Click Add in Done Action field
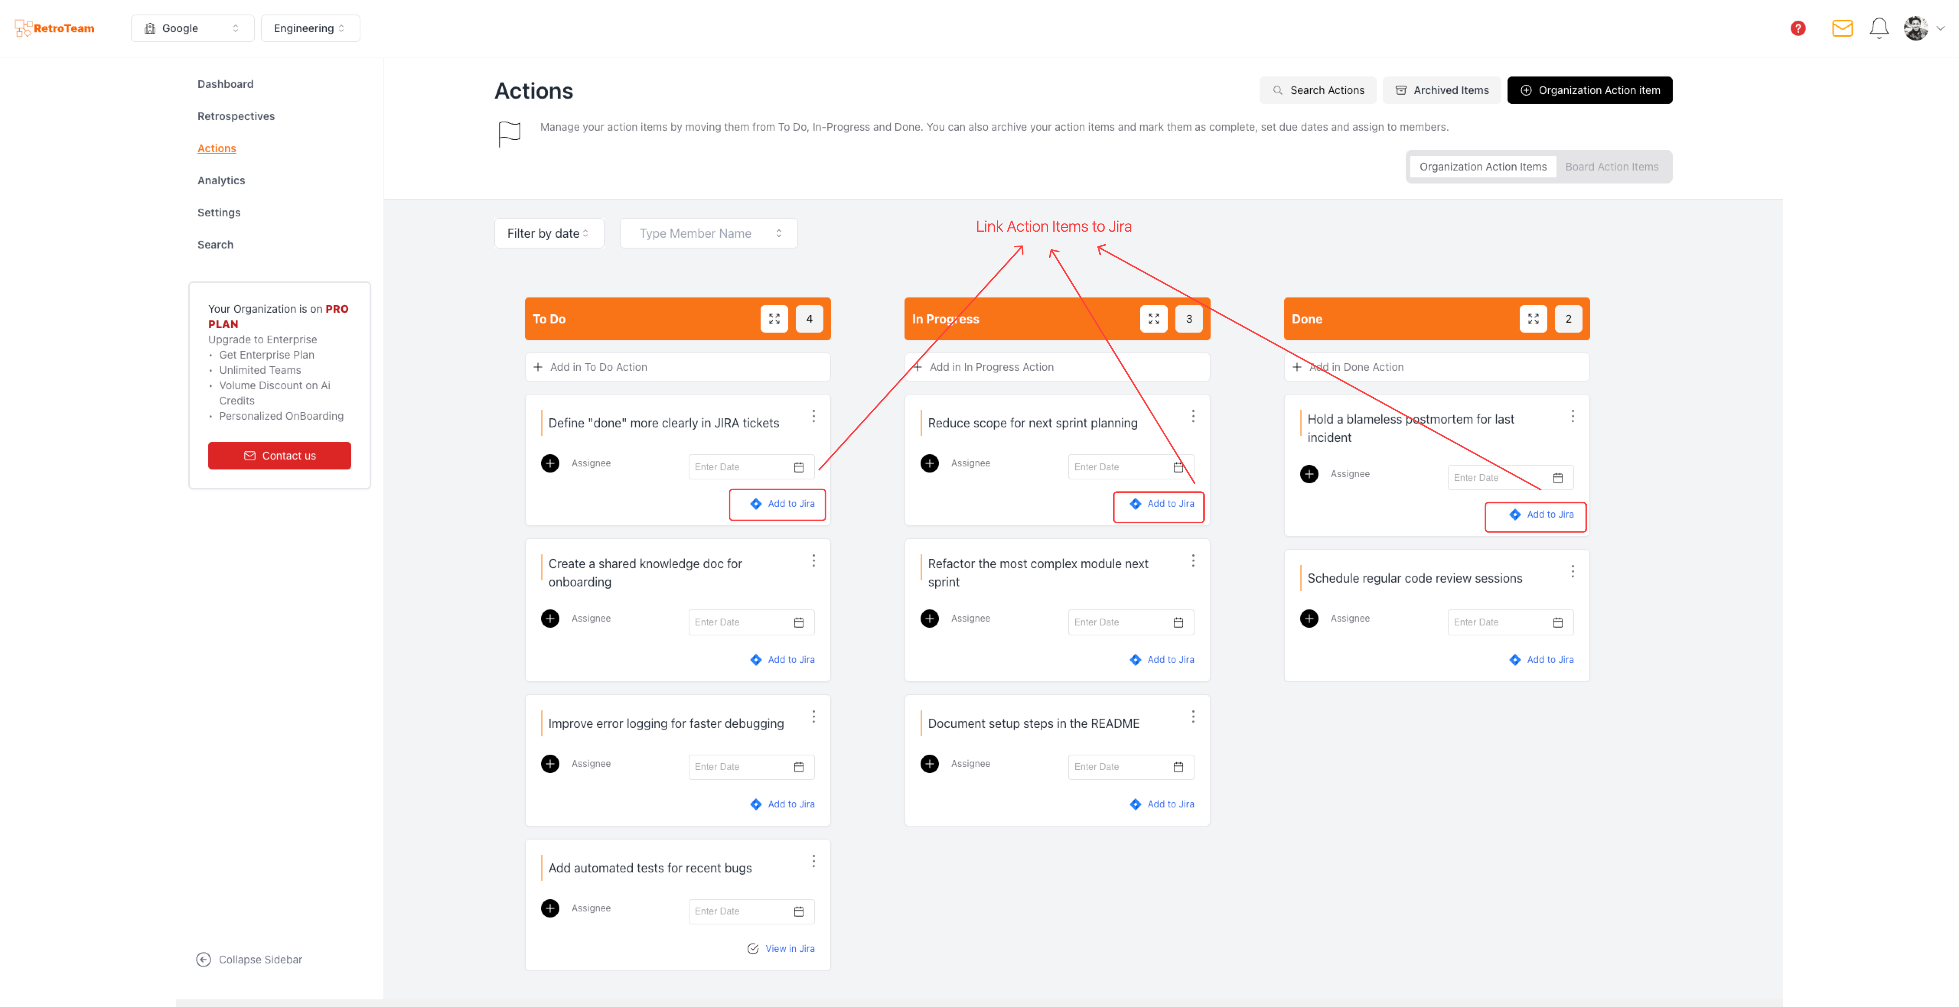 click(1437, 367)
